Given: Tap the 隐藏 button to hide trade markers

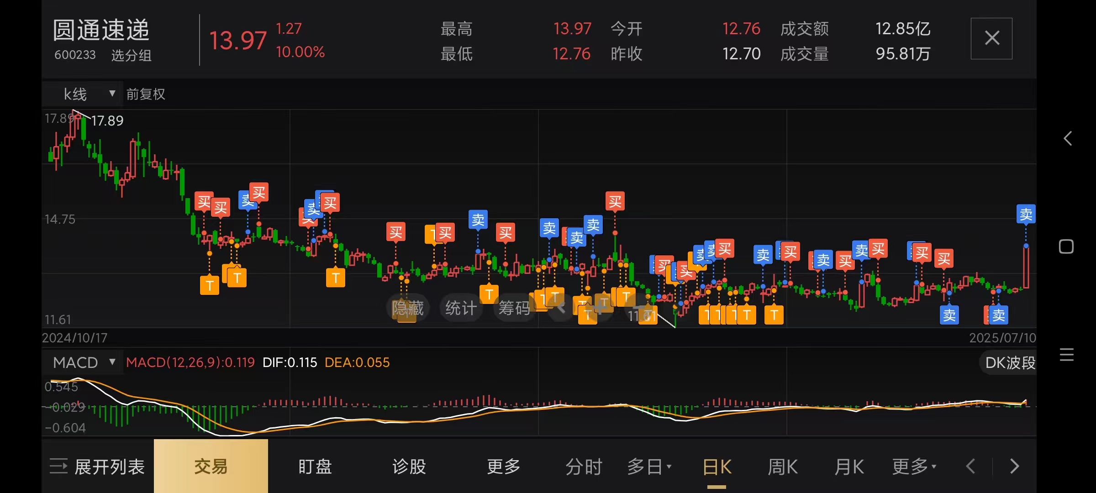Looking at the screenshot, I should (x=408, y=308).
